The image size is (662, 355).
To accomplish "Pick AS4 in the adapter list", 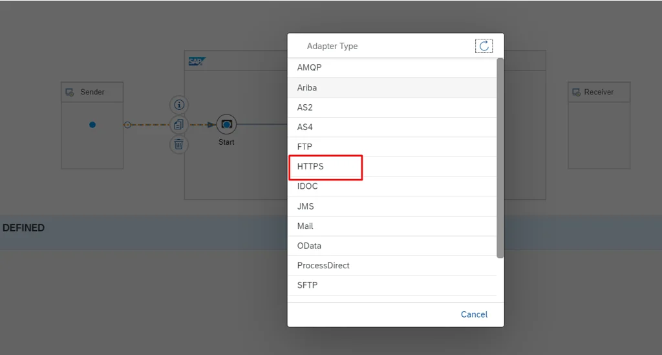I will pyautogui.click(x=304, y=127).
